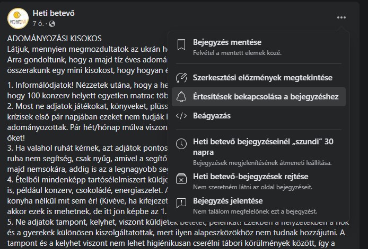Click the clock snooze icon
The image size is (368, 249).
[x=181, y=144]
